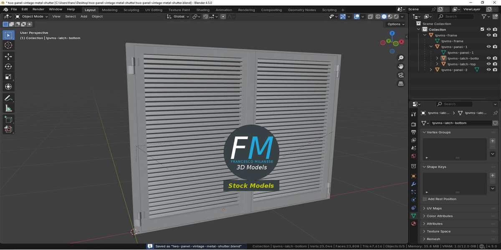Choose the Rotate tool
This screenshot has height=250, width=501.
[8, 67]
